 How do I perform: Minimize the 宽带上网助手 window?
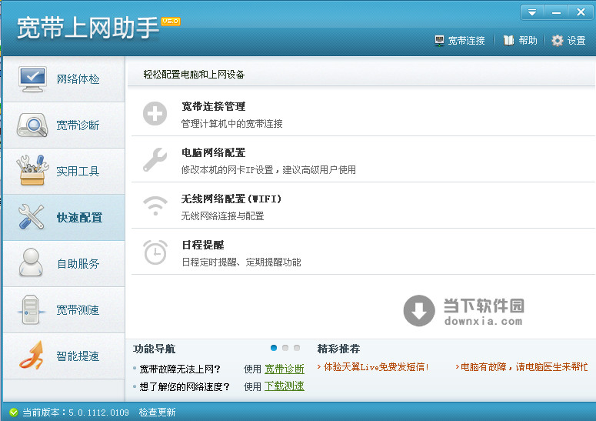click(556, 12)
